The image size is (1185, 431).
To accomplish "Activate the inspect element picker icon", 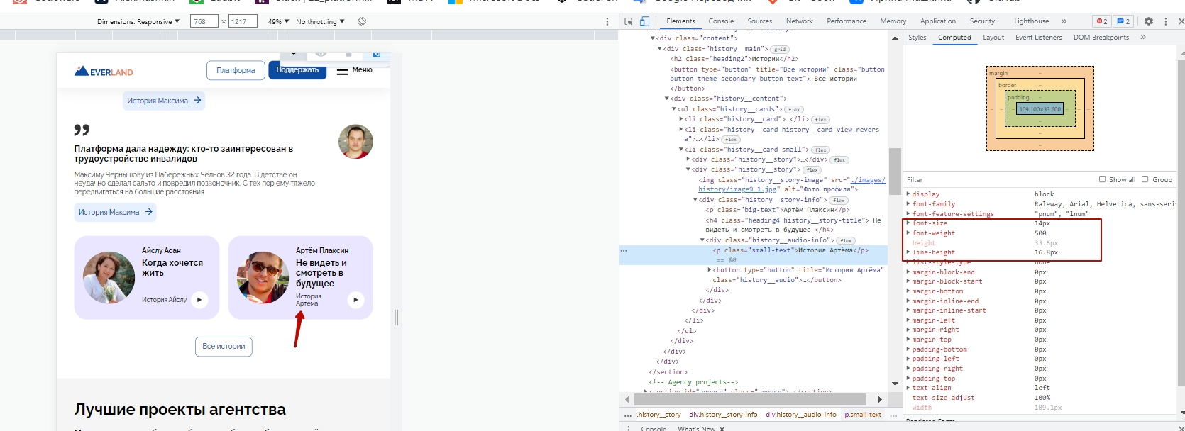I will click(x=628, y=21).
